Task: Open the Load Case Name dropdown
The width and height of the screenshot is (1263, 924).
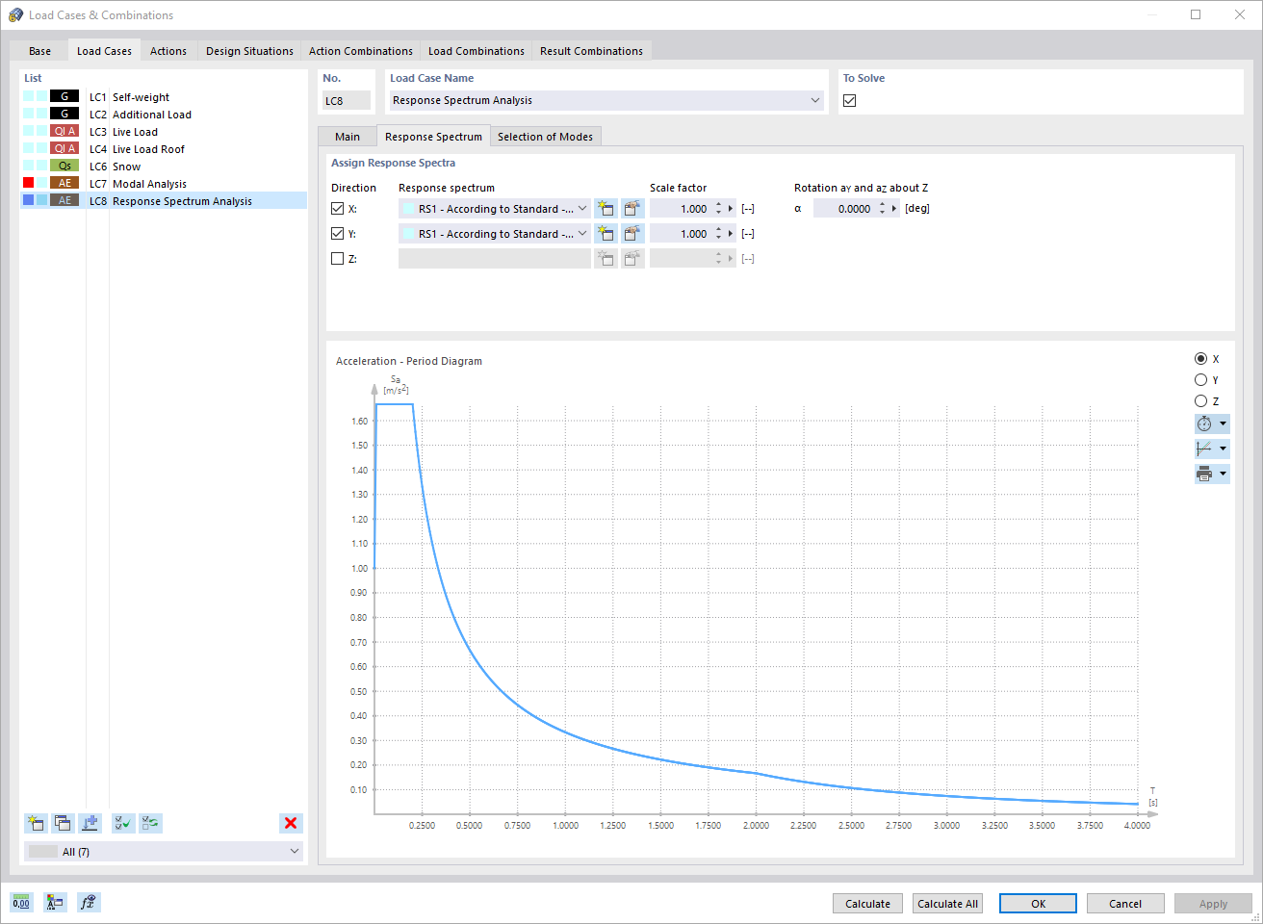Action: (x=815, y=100)
